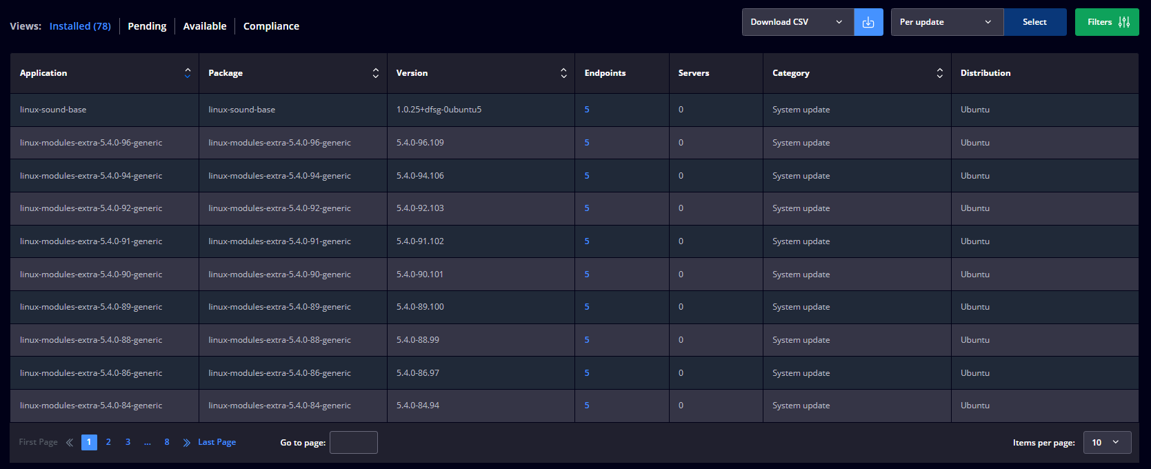Open endpoints count for linux-modules-extra-5.4.0-92-generic

click(587, 208)
